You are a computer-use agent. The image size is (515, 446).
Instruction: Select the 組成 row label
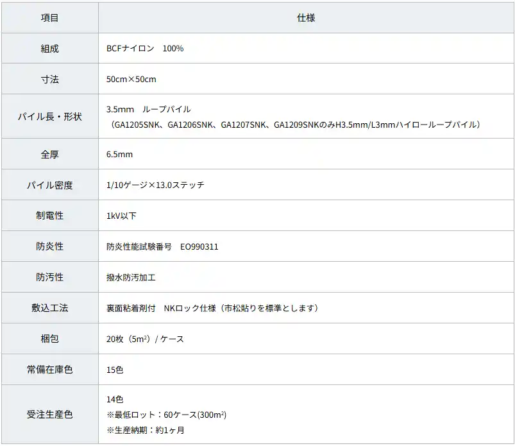[x=49, y=48]
